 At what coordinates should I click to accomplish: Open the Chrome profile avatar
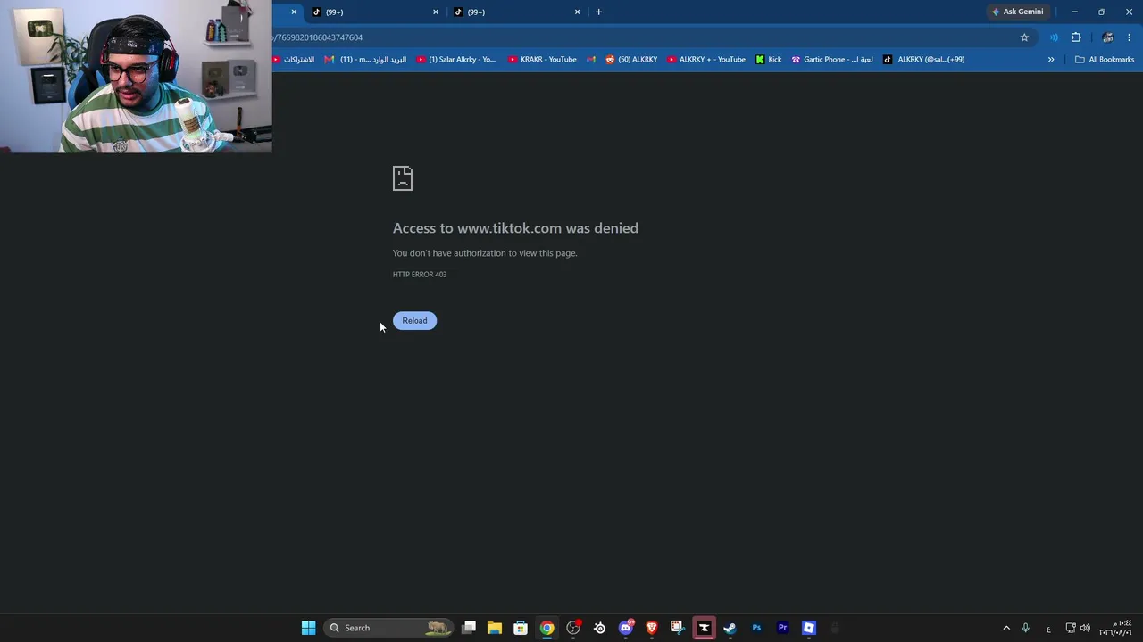click(1107, 37)
